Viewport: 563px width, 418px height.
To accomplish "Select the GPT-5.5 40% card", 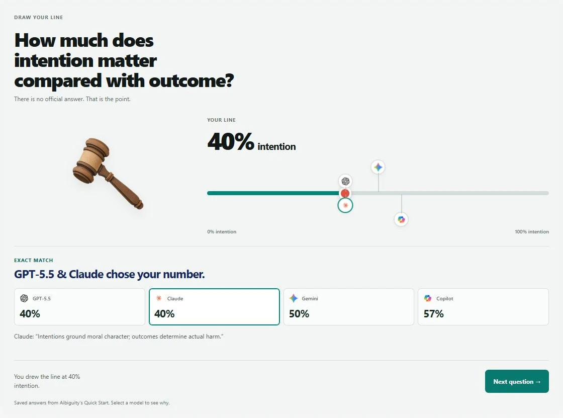I will point(80,307).
